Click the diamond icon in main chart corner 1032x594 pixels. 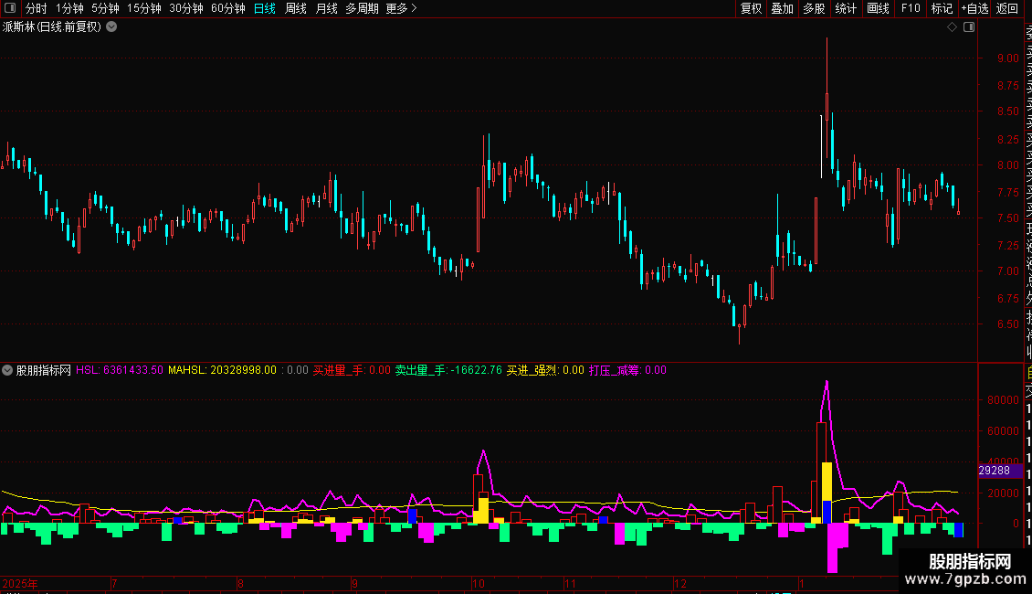[x=952, y=27]
